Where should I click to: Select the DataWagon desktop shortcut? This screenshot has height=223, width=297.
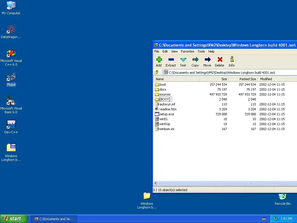pos(11,32)
